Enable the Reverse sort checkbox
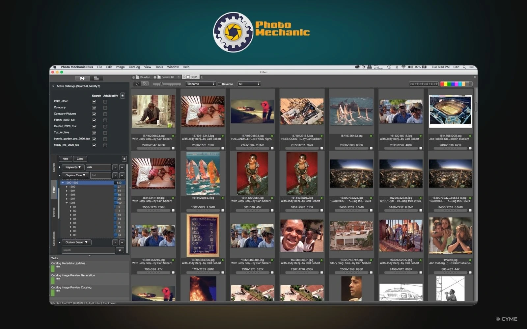Screen dimensions: 527x329 pos(219,84)
